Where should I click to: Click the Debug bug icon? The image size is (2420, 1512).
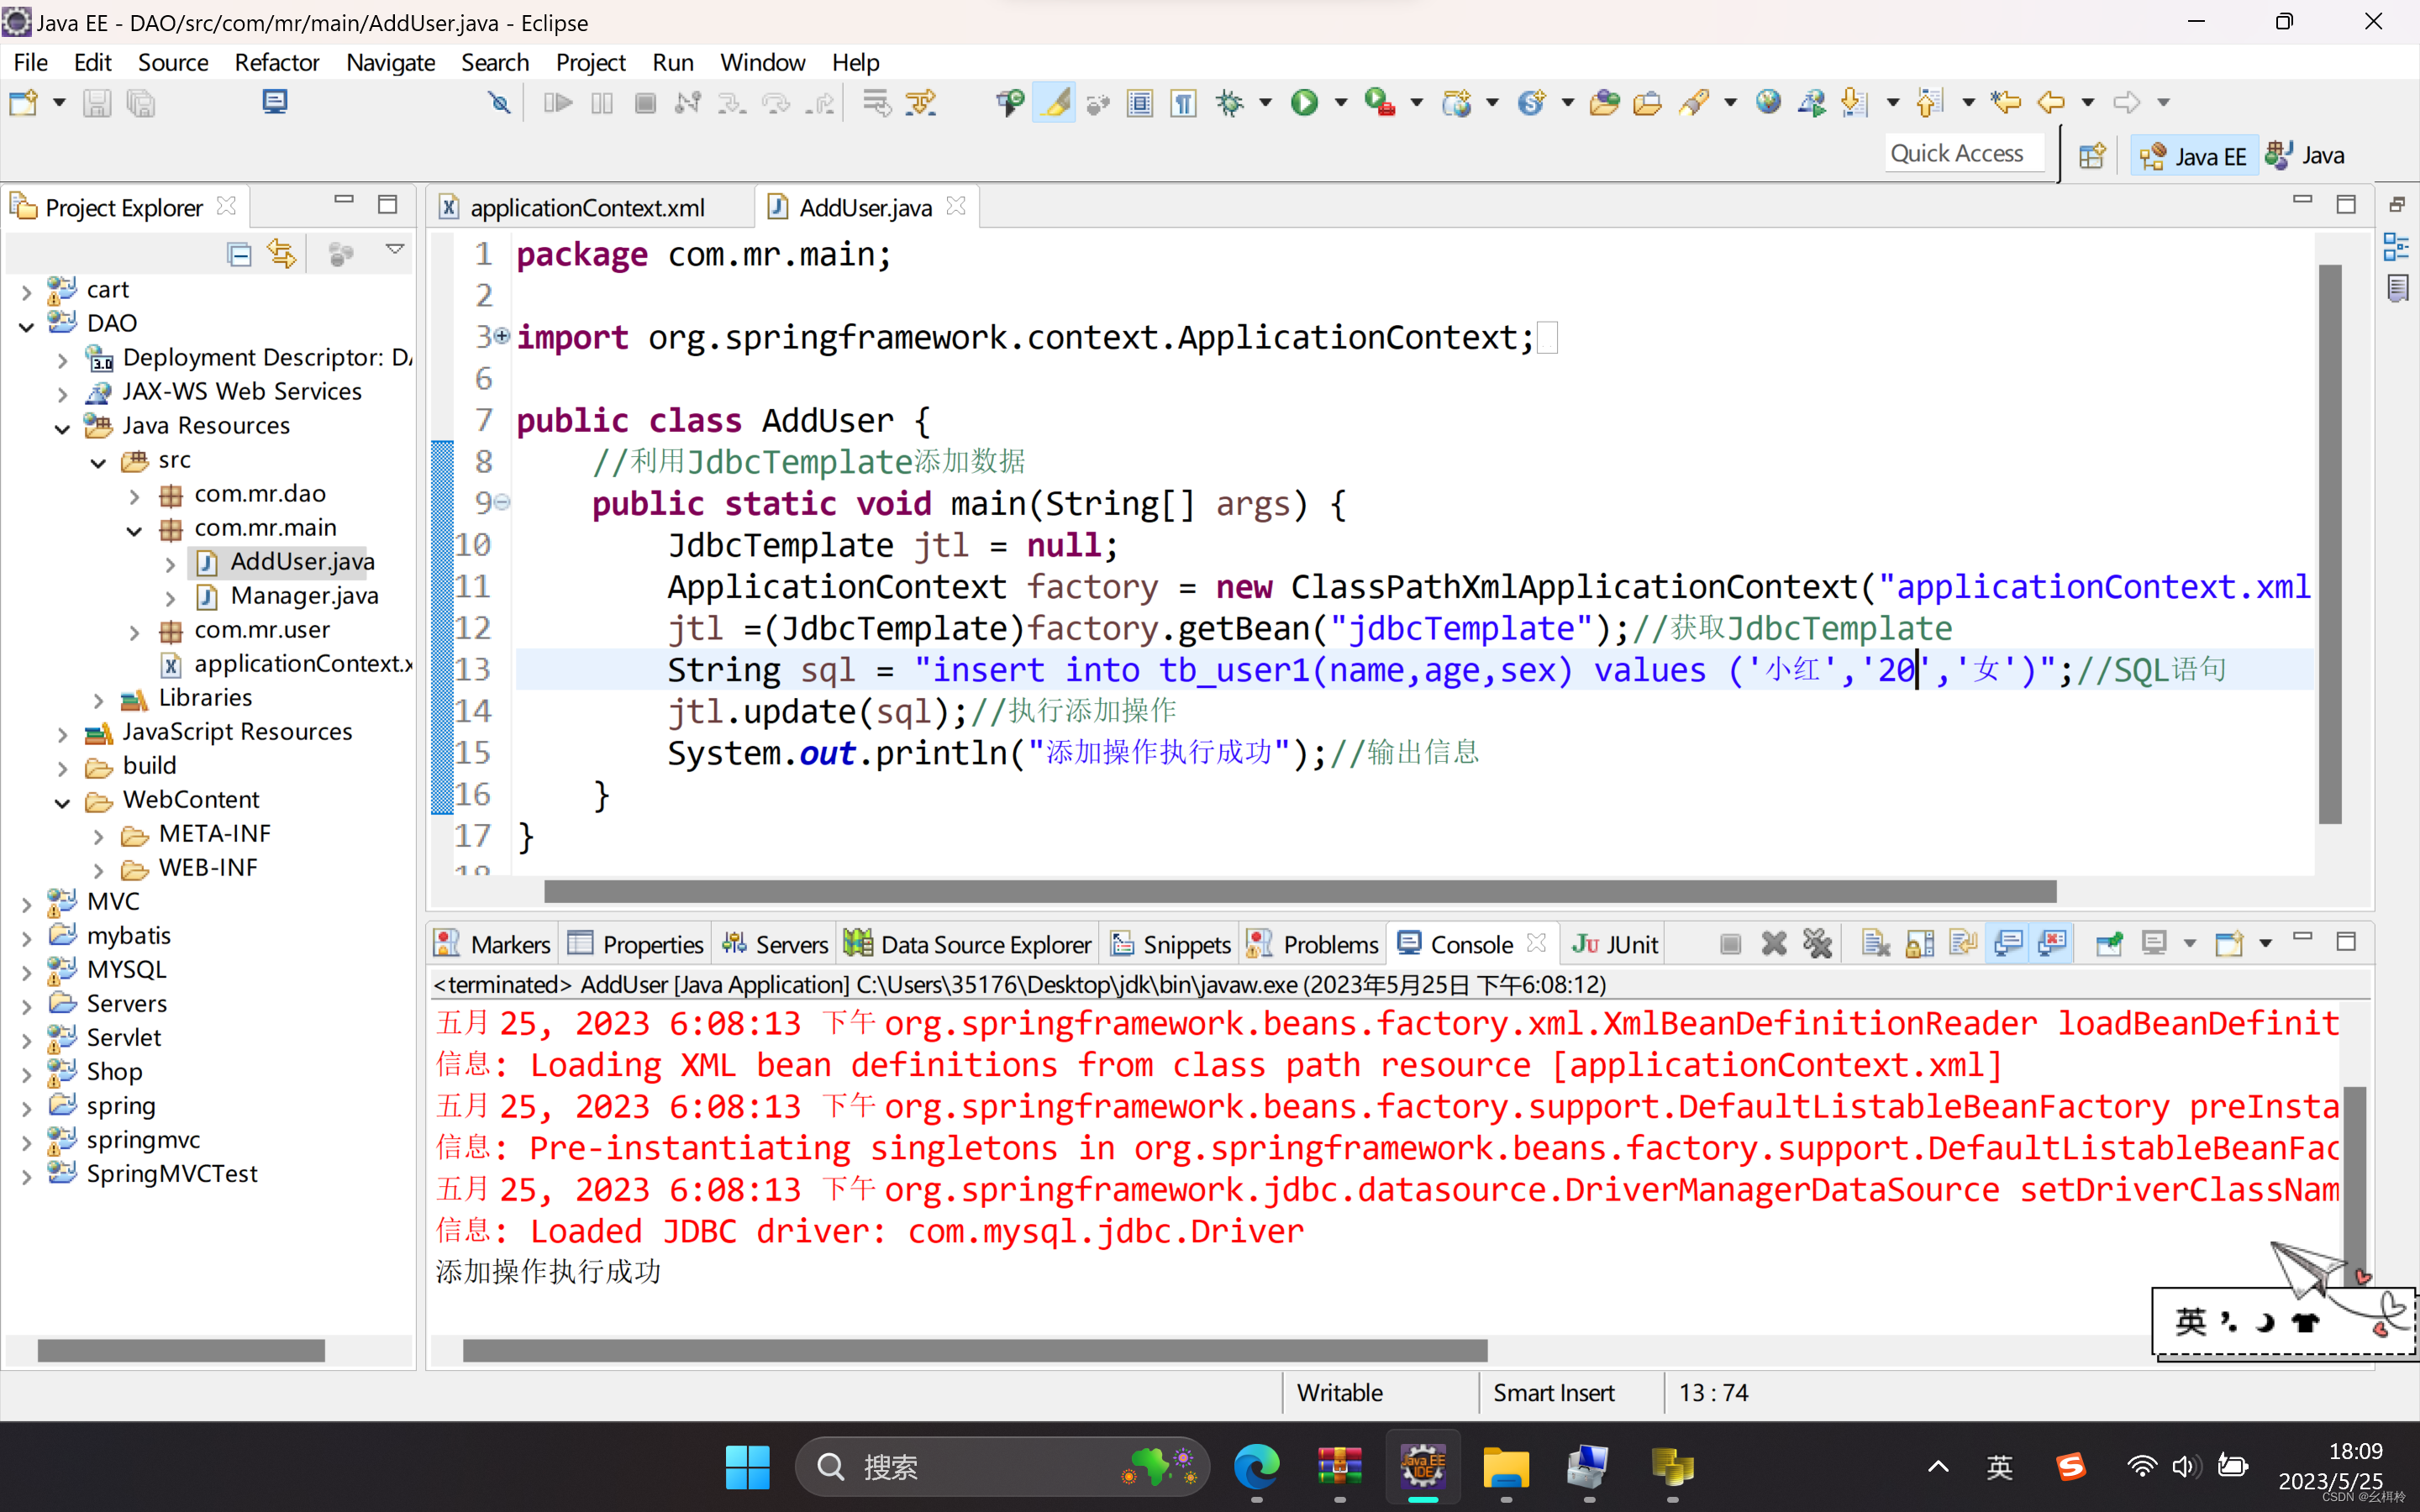[1229, 102]
